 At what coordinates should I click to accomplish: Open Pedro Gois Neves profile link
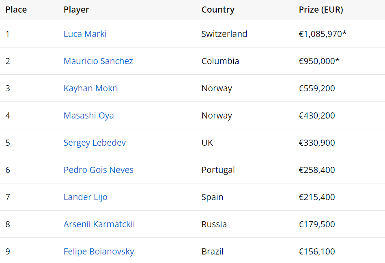pyautogui.click(x=99, y=170)
